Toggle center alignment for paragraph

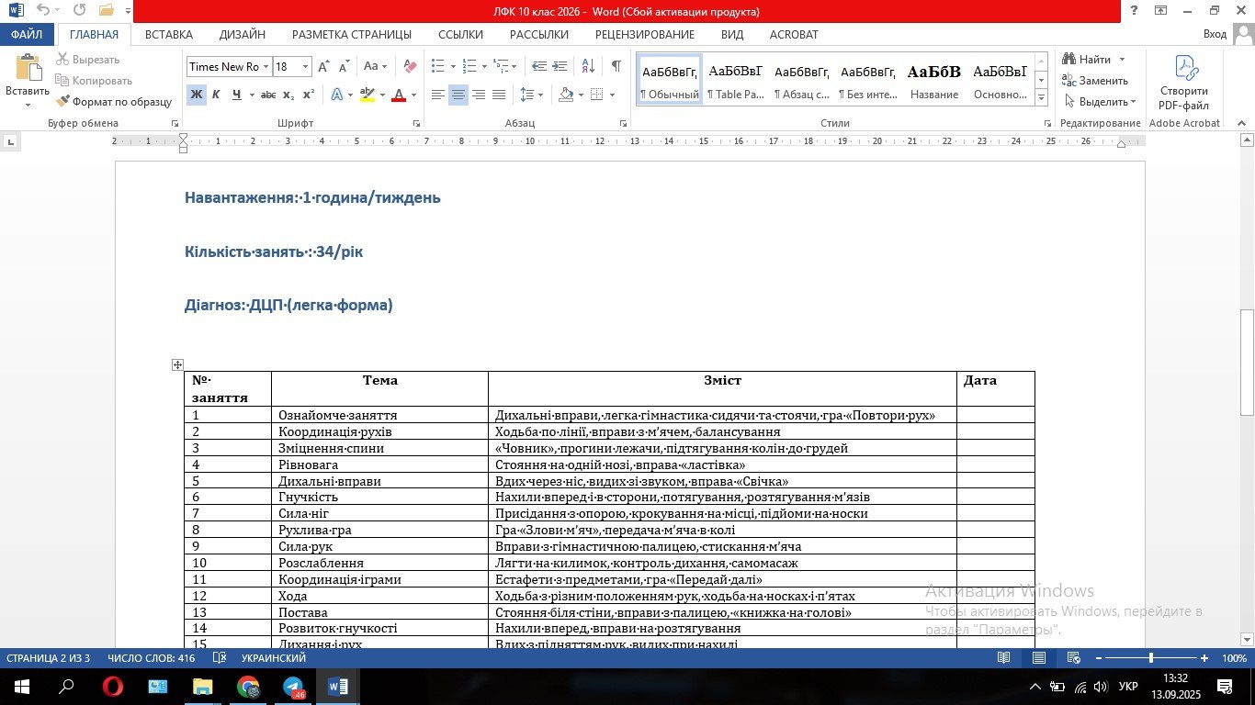[458, 95]
